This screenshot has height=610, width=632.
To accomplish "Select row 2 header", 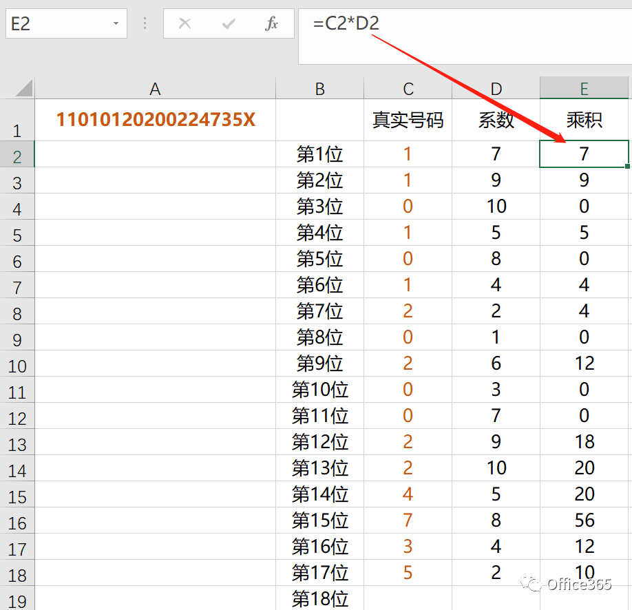I will coord(17,154).
